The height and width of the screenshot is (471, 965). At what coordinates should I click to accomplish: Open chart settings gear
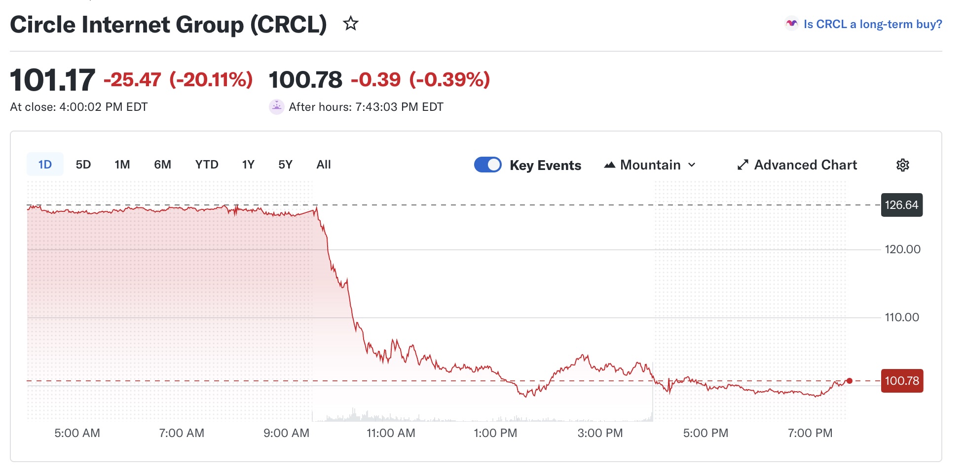[902, 165]
